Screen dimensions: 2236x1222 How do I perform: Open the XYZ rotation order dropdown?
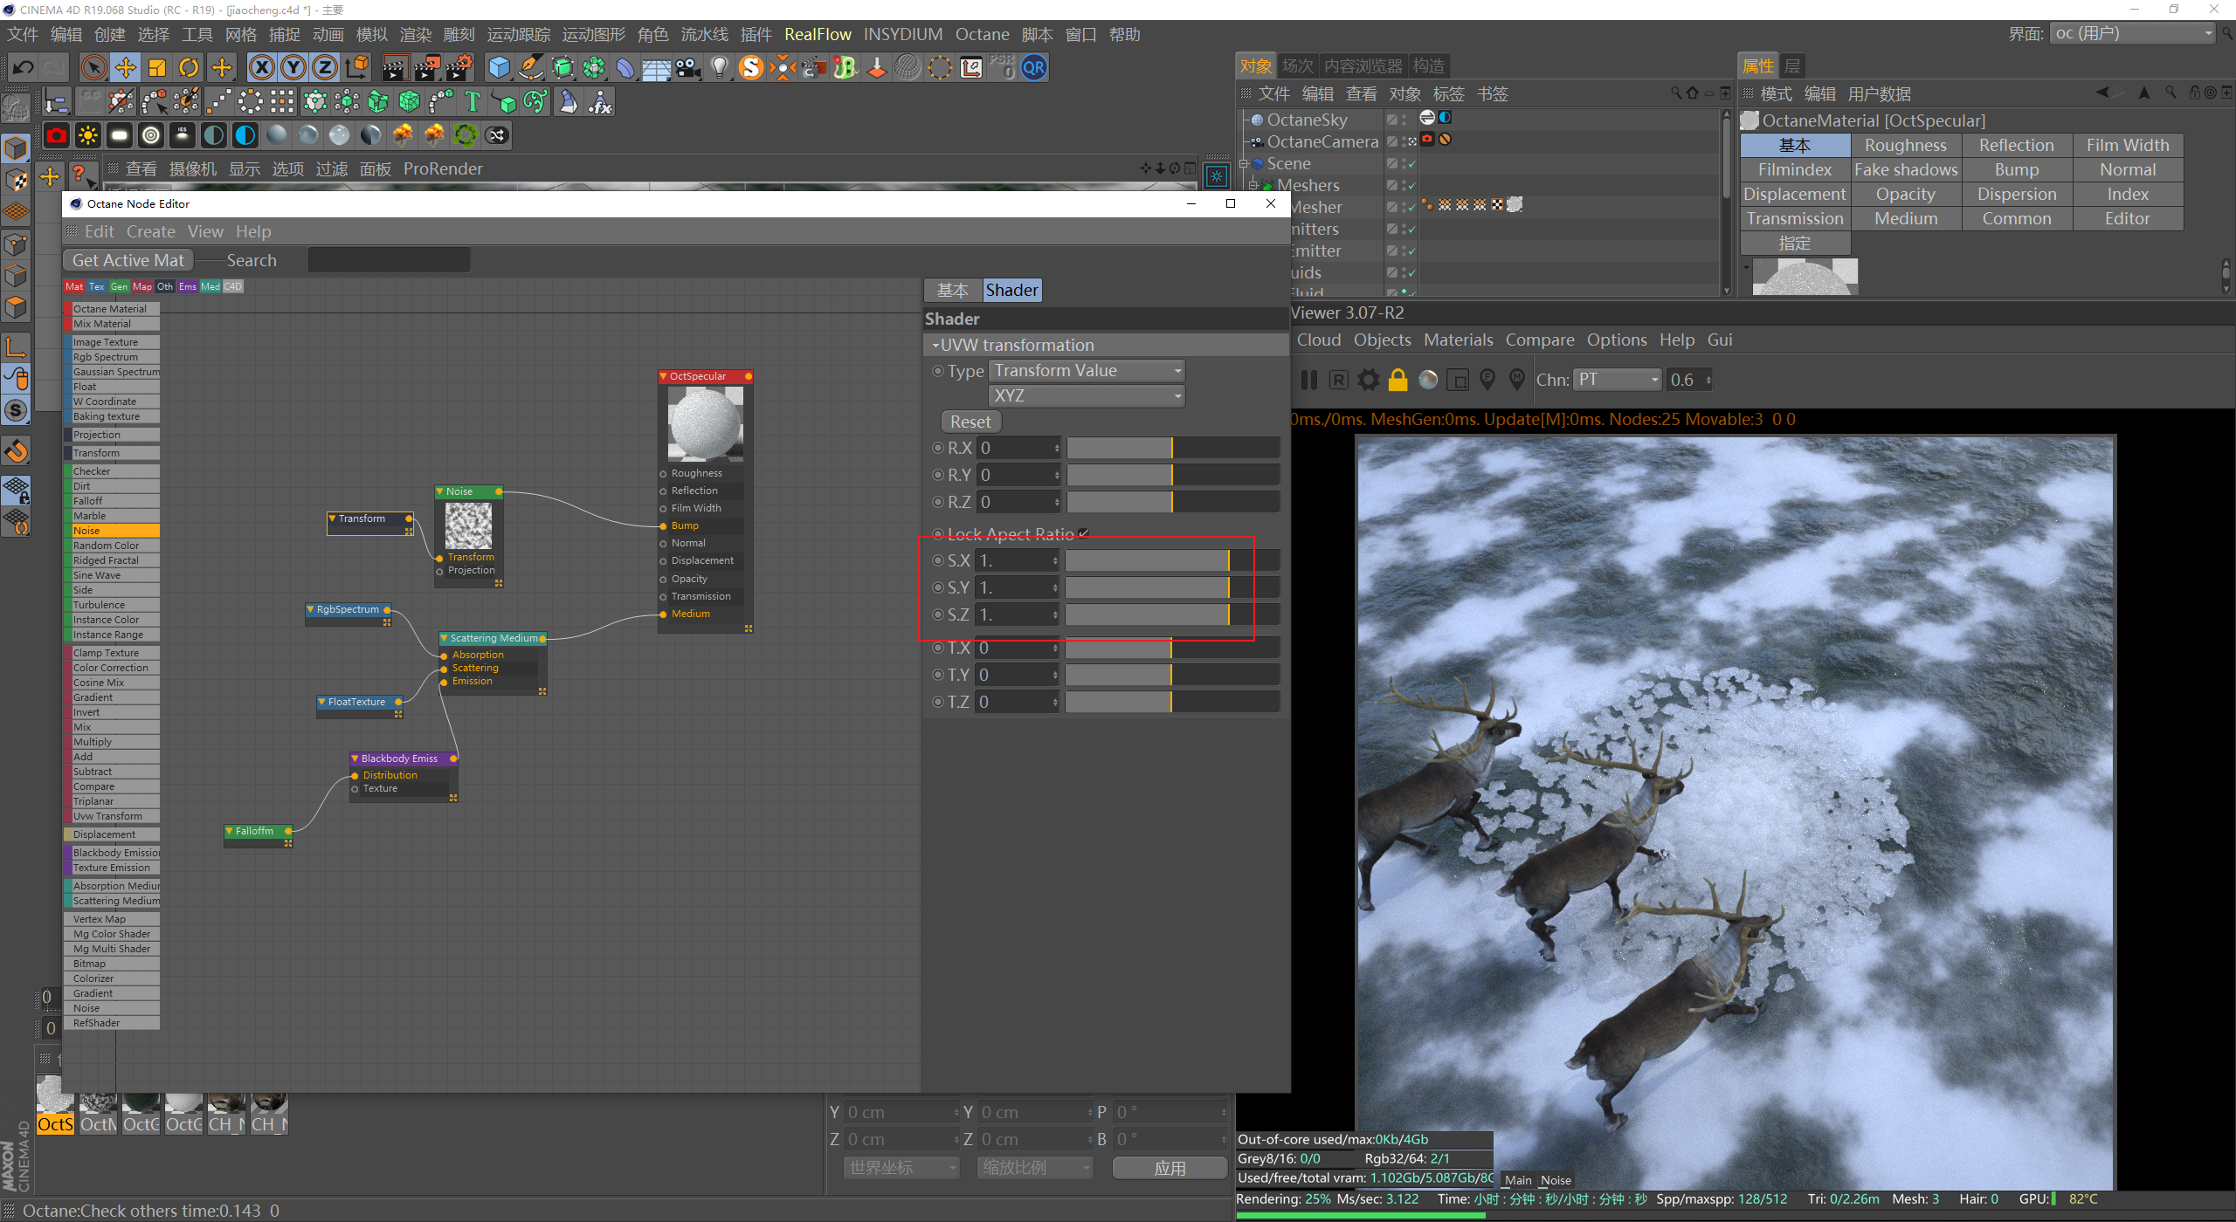coord(1087,395)
